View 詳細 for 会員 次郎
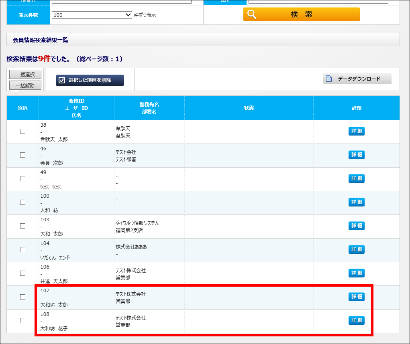Screen dimensions: 410x344 click(x=356, y=155)
